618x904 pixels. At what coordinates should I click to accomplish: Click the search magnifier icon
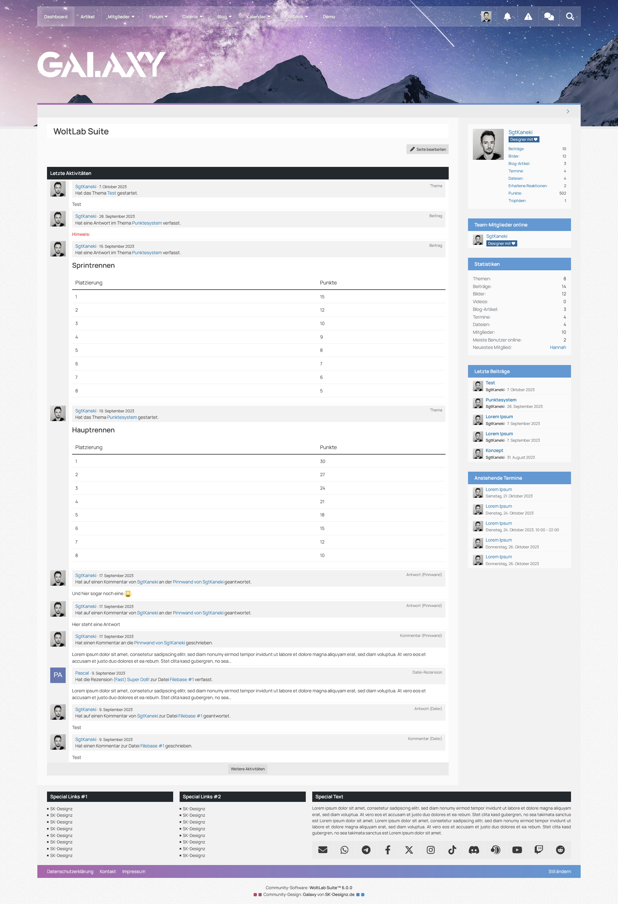(x=569, y=16)
